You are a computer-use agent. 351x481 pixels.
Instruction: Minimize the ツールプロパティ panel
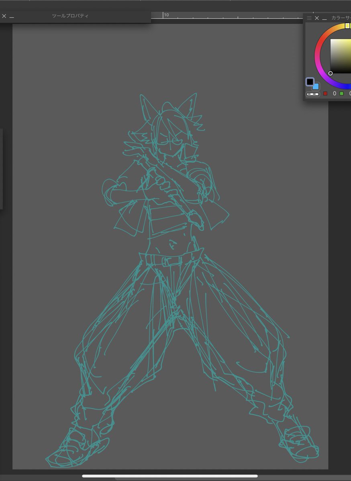click(x=12, y=17)
